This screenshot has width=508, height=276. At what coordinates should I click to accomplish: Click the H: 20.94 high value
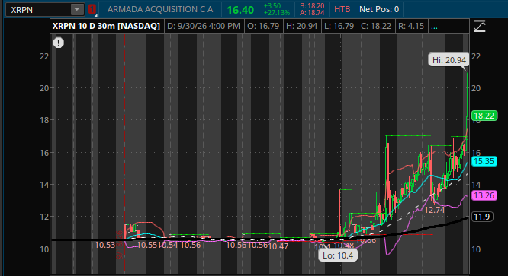(301, 26)
